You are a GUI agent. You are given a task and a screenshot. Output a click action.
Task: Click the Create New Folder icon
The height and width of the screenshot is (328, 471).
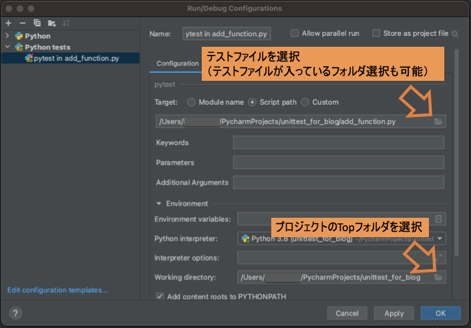[51, 23]
